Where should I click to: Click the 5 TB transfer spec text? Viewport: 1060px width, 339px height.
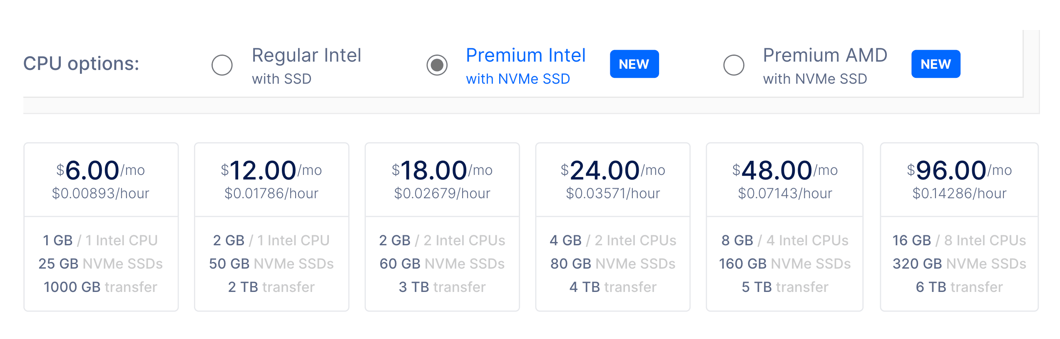pyautogui.click(x=784, y=287)
